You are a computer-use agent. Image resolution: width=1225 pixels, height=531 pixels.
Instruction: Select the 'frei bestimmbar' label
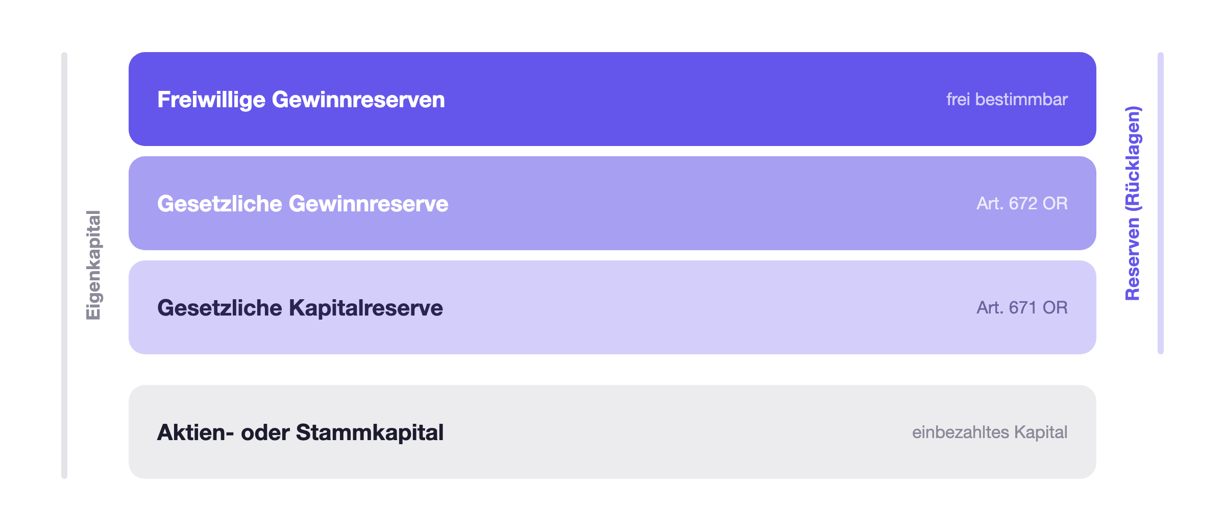(x=1007, y=99)
